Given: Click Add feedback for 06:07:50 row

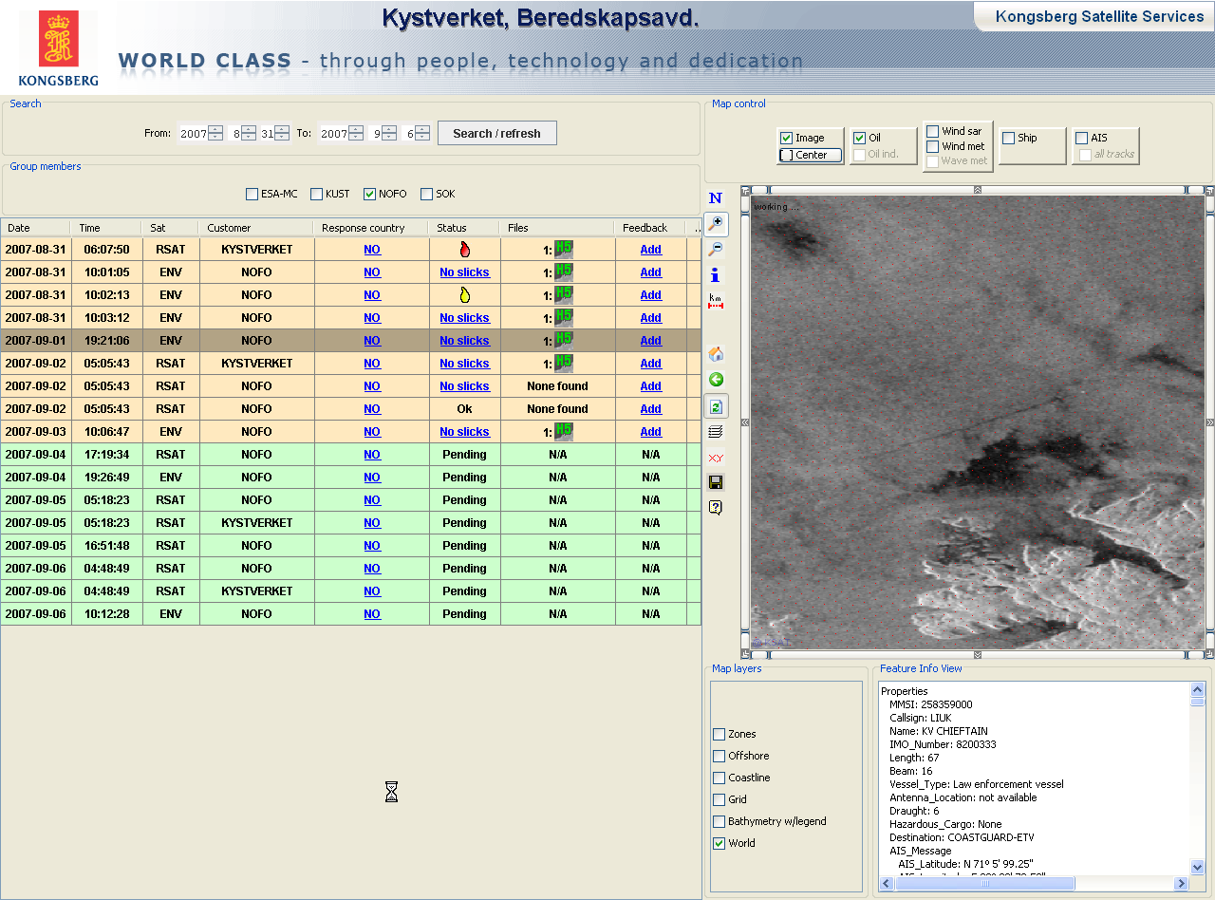Looking at the screenshot, I should tap(650, 250).
